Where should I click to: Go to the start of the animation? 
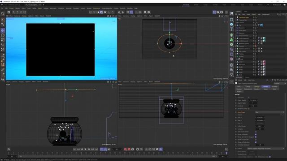(74, 149)
